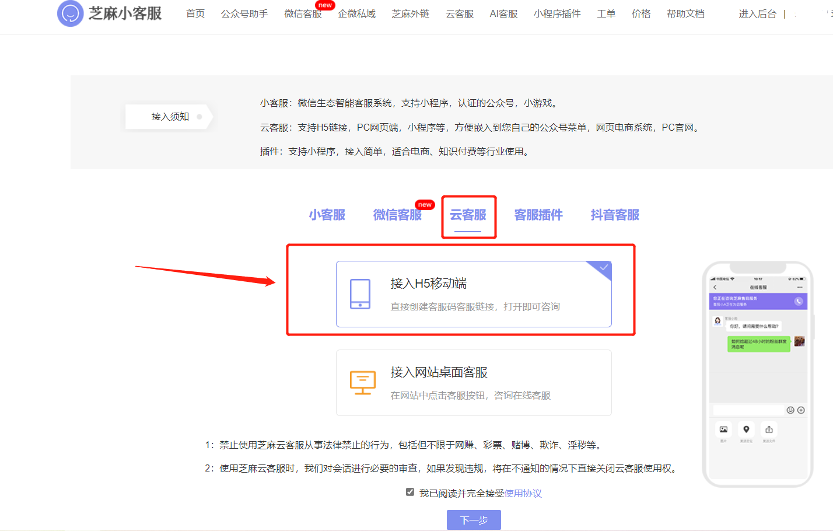The width and height of the screenshot is (833, 531).
Task: Click the plus icon in phone chat input
Action: pos(801,410)
